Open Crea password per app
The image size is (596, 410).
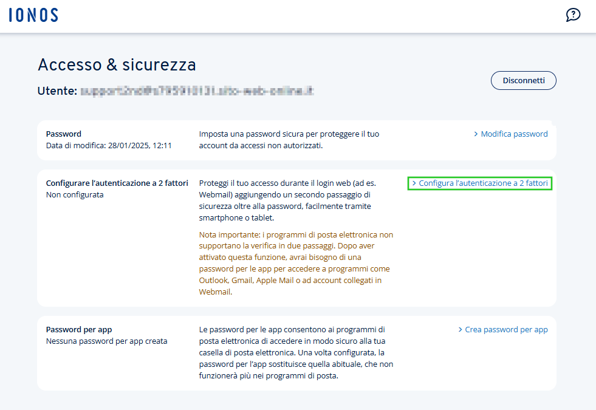pyautogui.click(x=507, y=329)
